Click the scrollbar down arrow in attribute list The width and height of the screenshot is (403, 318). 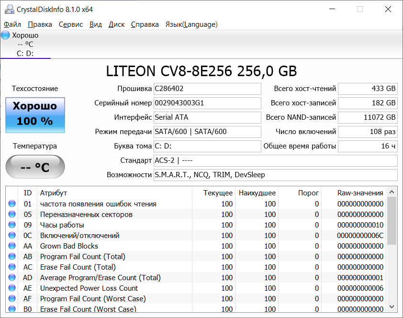point(392,307)
